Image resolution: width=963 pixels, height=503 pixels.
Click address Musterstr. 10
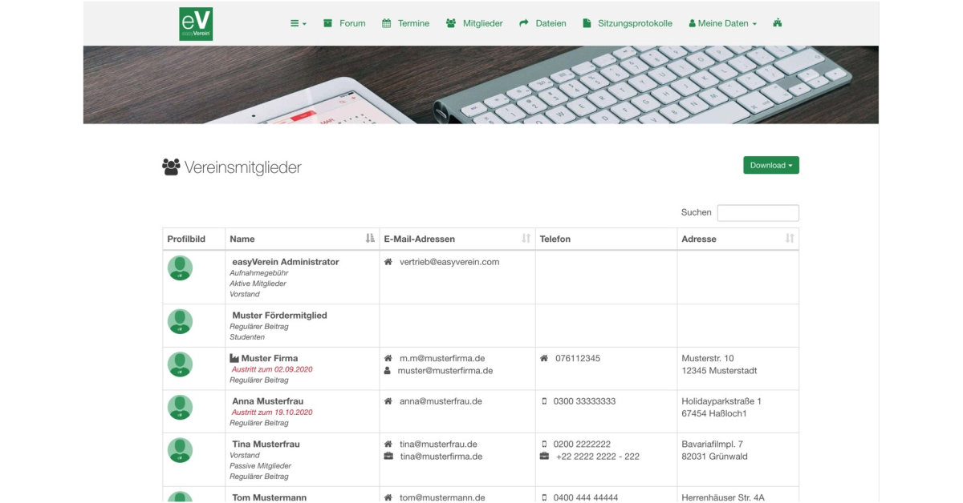tap(708, 358)
